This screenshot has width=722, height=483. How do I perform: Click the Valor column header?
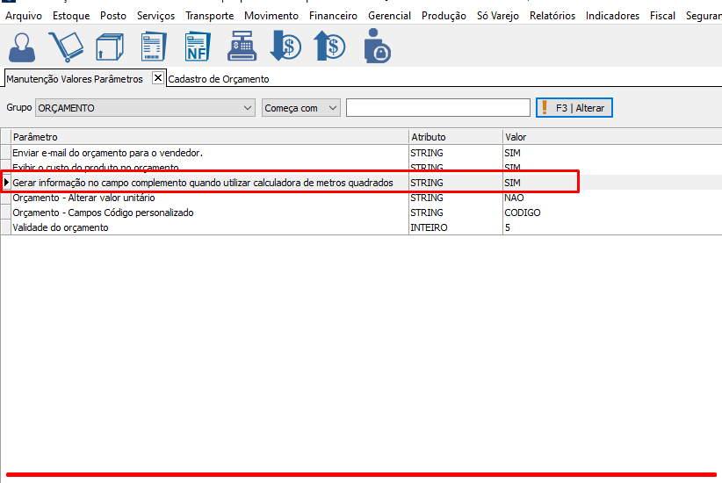click(x=516, y=137)
